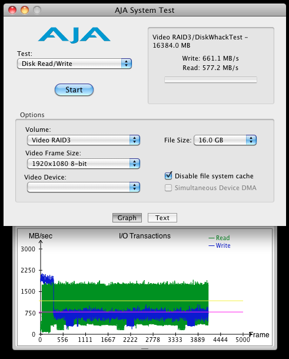Click the 2222 frame tick label
The height and width of the screenshot is (359, 289).
130,340
